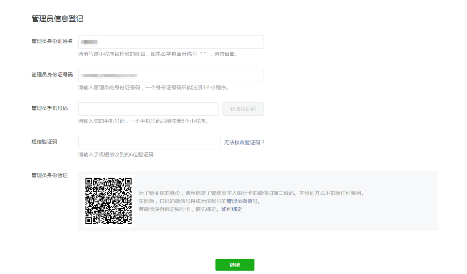This screenshot has height=274, width=467.
Task: Click the 管理员身份验证 label
Action: point(49,175)
